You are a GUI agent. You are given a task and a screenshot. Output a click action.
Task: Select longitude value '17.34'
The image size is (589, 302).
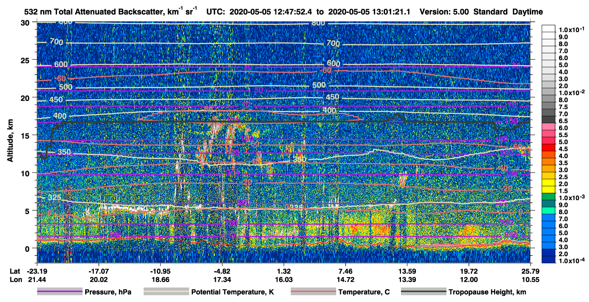(222, 279)
